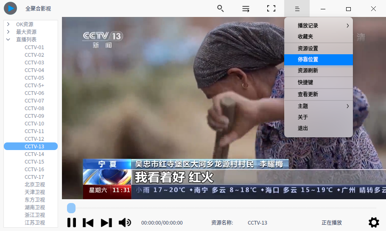Mute the volume speaker icon
386x231 pixels.
tap(124, 223)
